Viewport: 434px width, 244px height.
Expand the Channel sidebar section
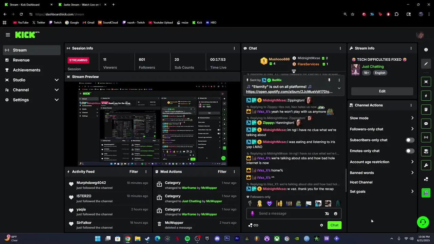click(x=57, y=90)
